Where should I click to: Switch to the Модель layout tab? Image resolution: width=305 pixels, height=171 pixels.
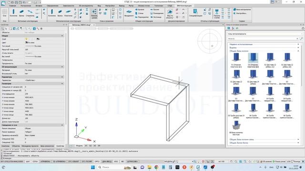point(79,146)
